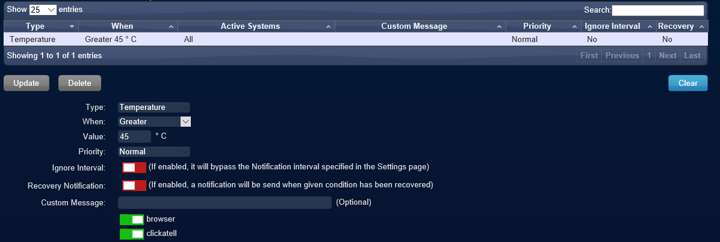
Task: Toggle the Ignore Interval switch
Action: click(x=134, y=168)
